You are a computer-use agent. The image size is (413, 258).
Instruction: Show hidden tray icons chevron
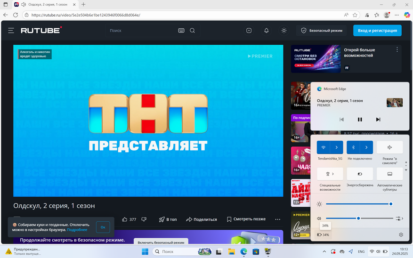(324, 252)
